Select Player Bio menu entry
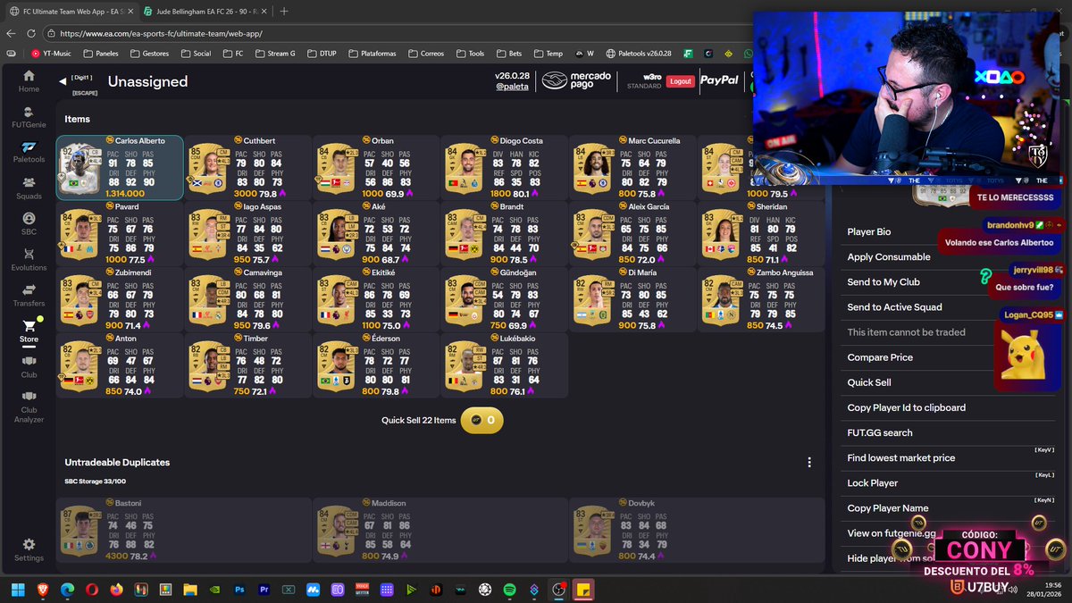This screenshot has width=1072, height=603. (x=869, y=231)
